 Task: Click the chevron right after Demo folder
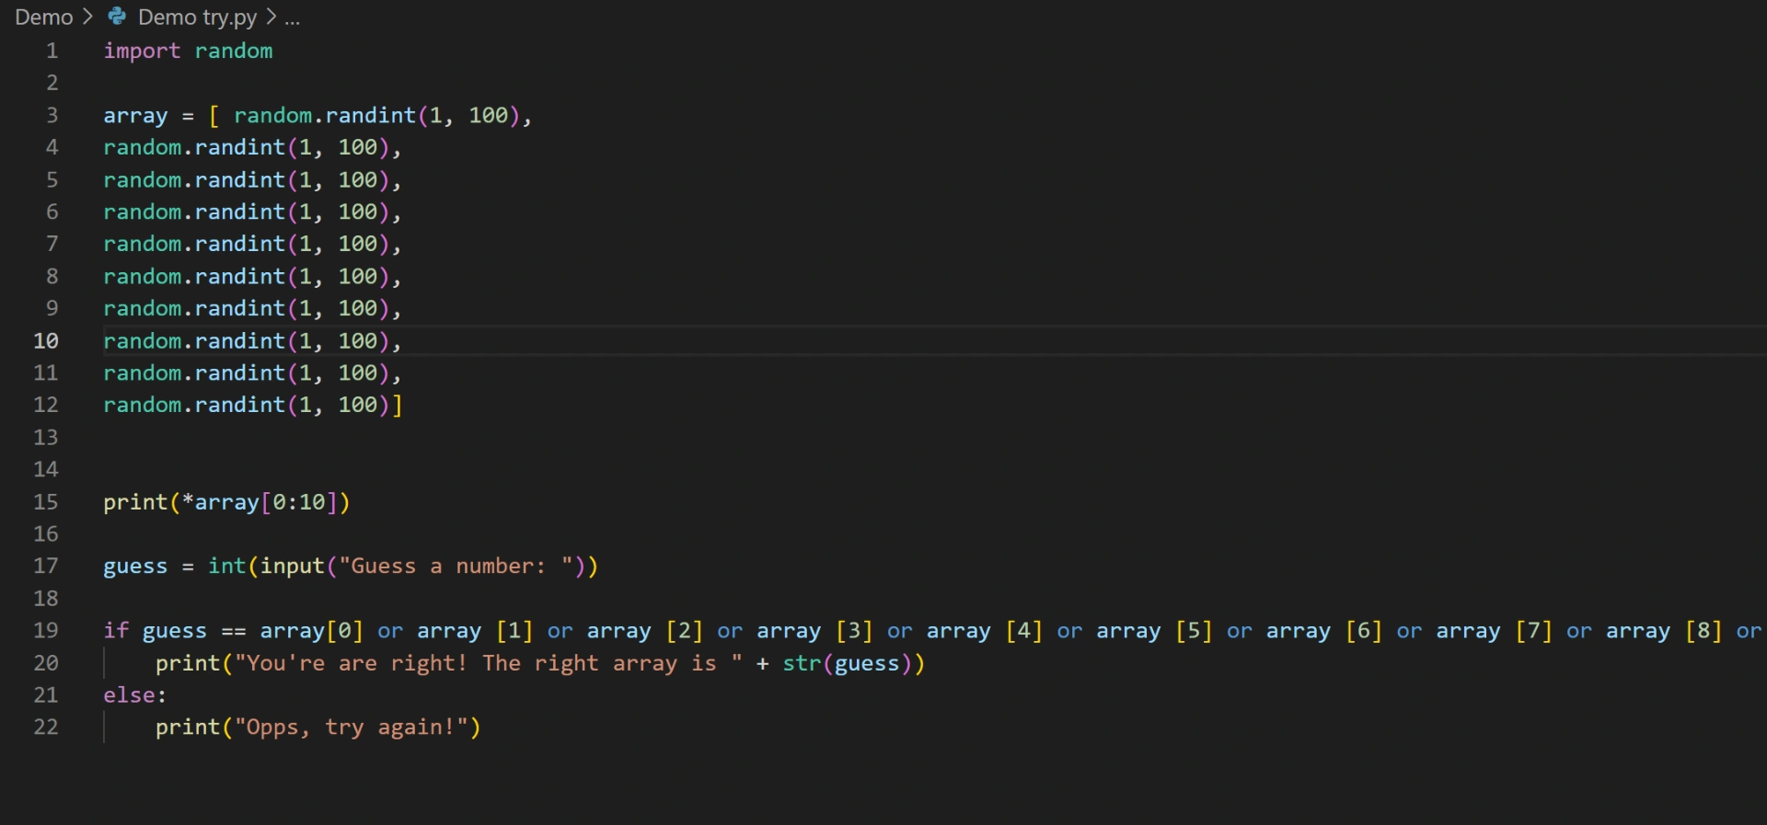[87, 17]
